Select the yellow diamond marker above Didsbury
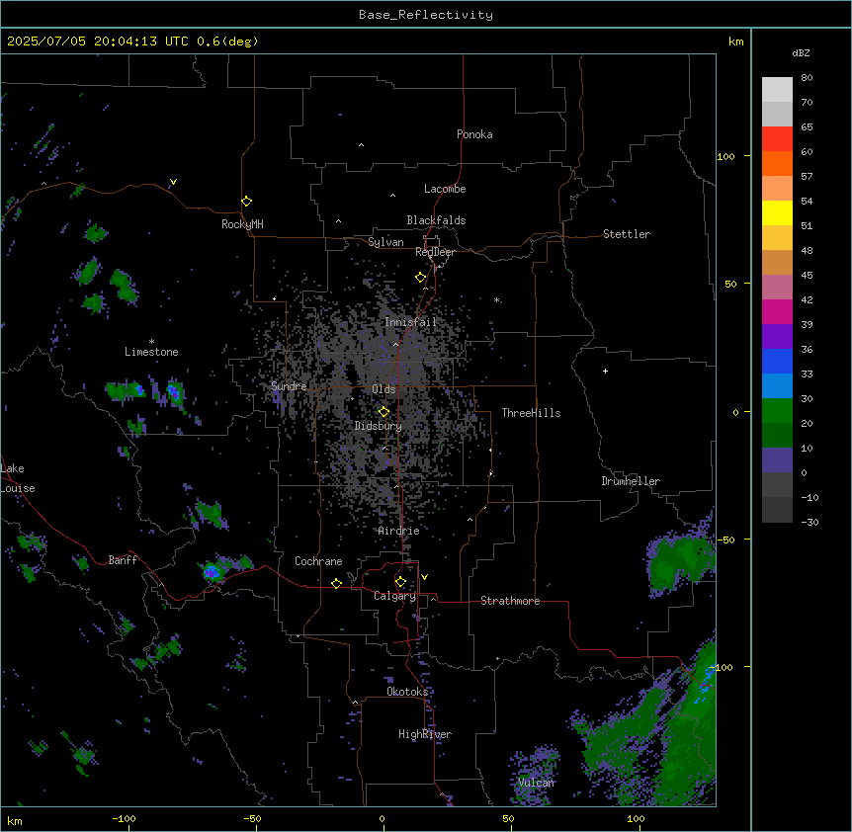852x832 pixels. pyautogui.click(x=383, y=412)
